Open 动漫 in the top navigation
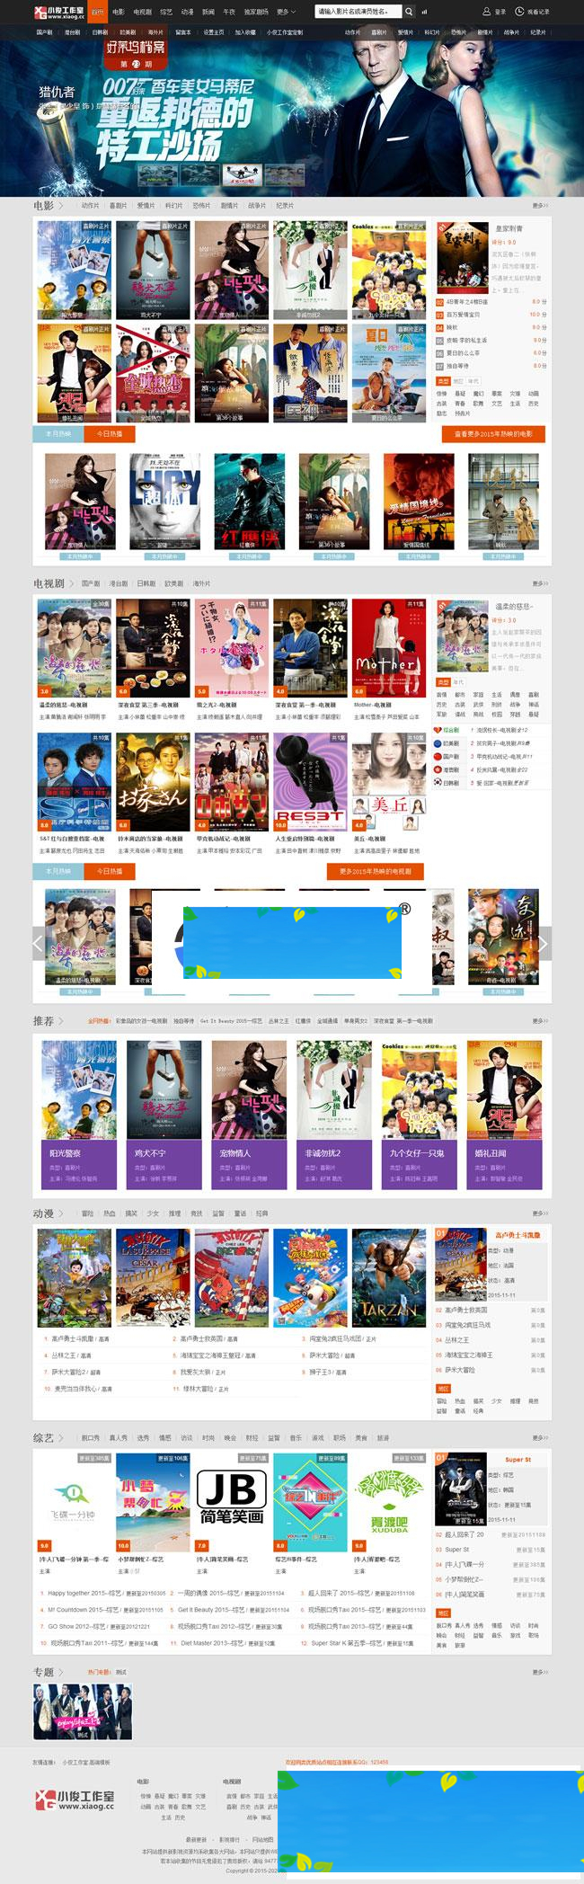The width and height of the screenshot is (584, 1884). (x=187, y=12)
